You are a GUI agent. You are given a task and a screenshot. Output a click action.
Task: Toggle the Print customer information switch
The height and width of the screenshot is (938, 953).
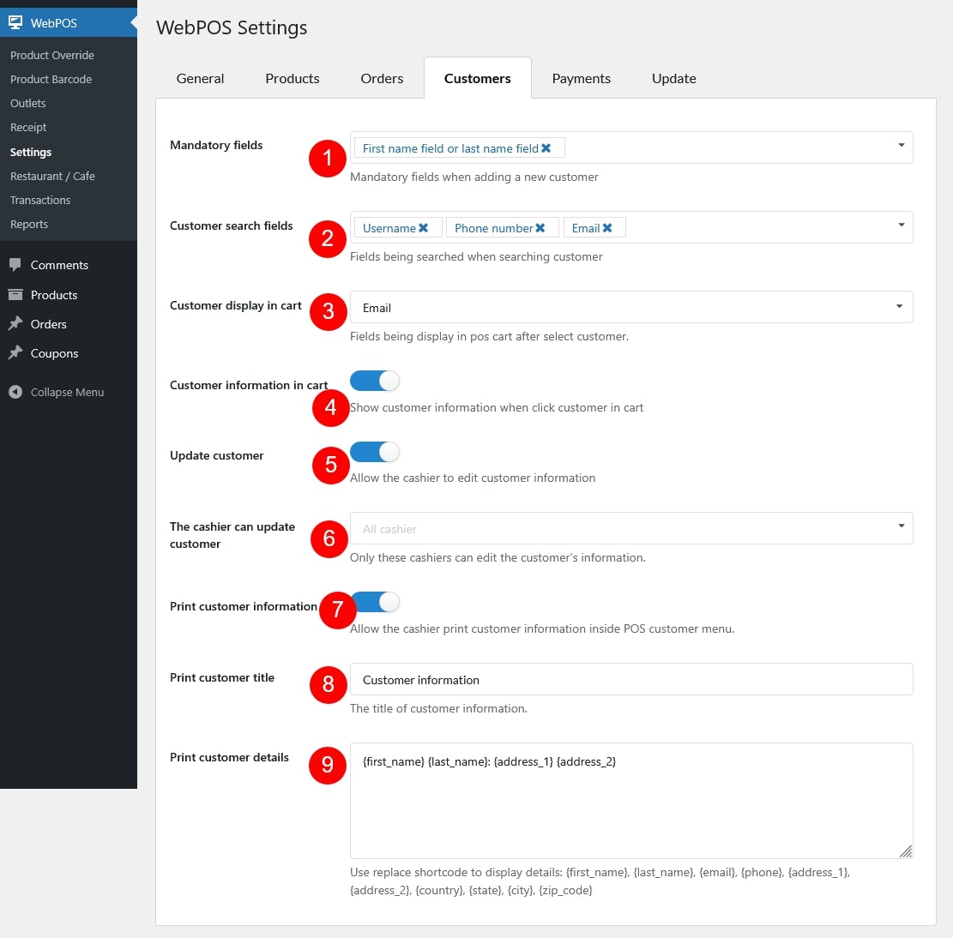click(376, 602)
